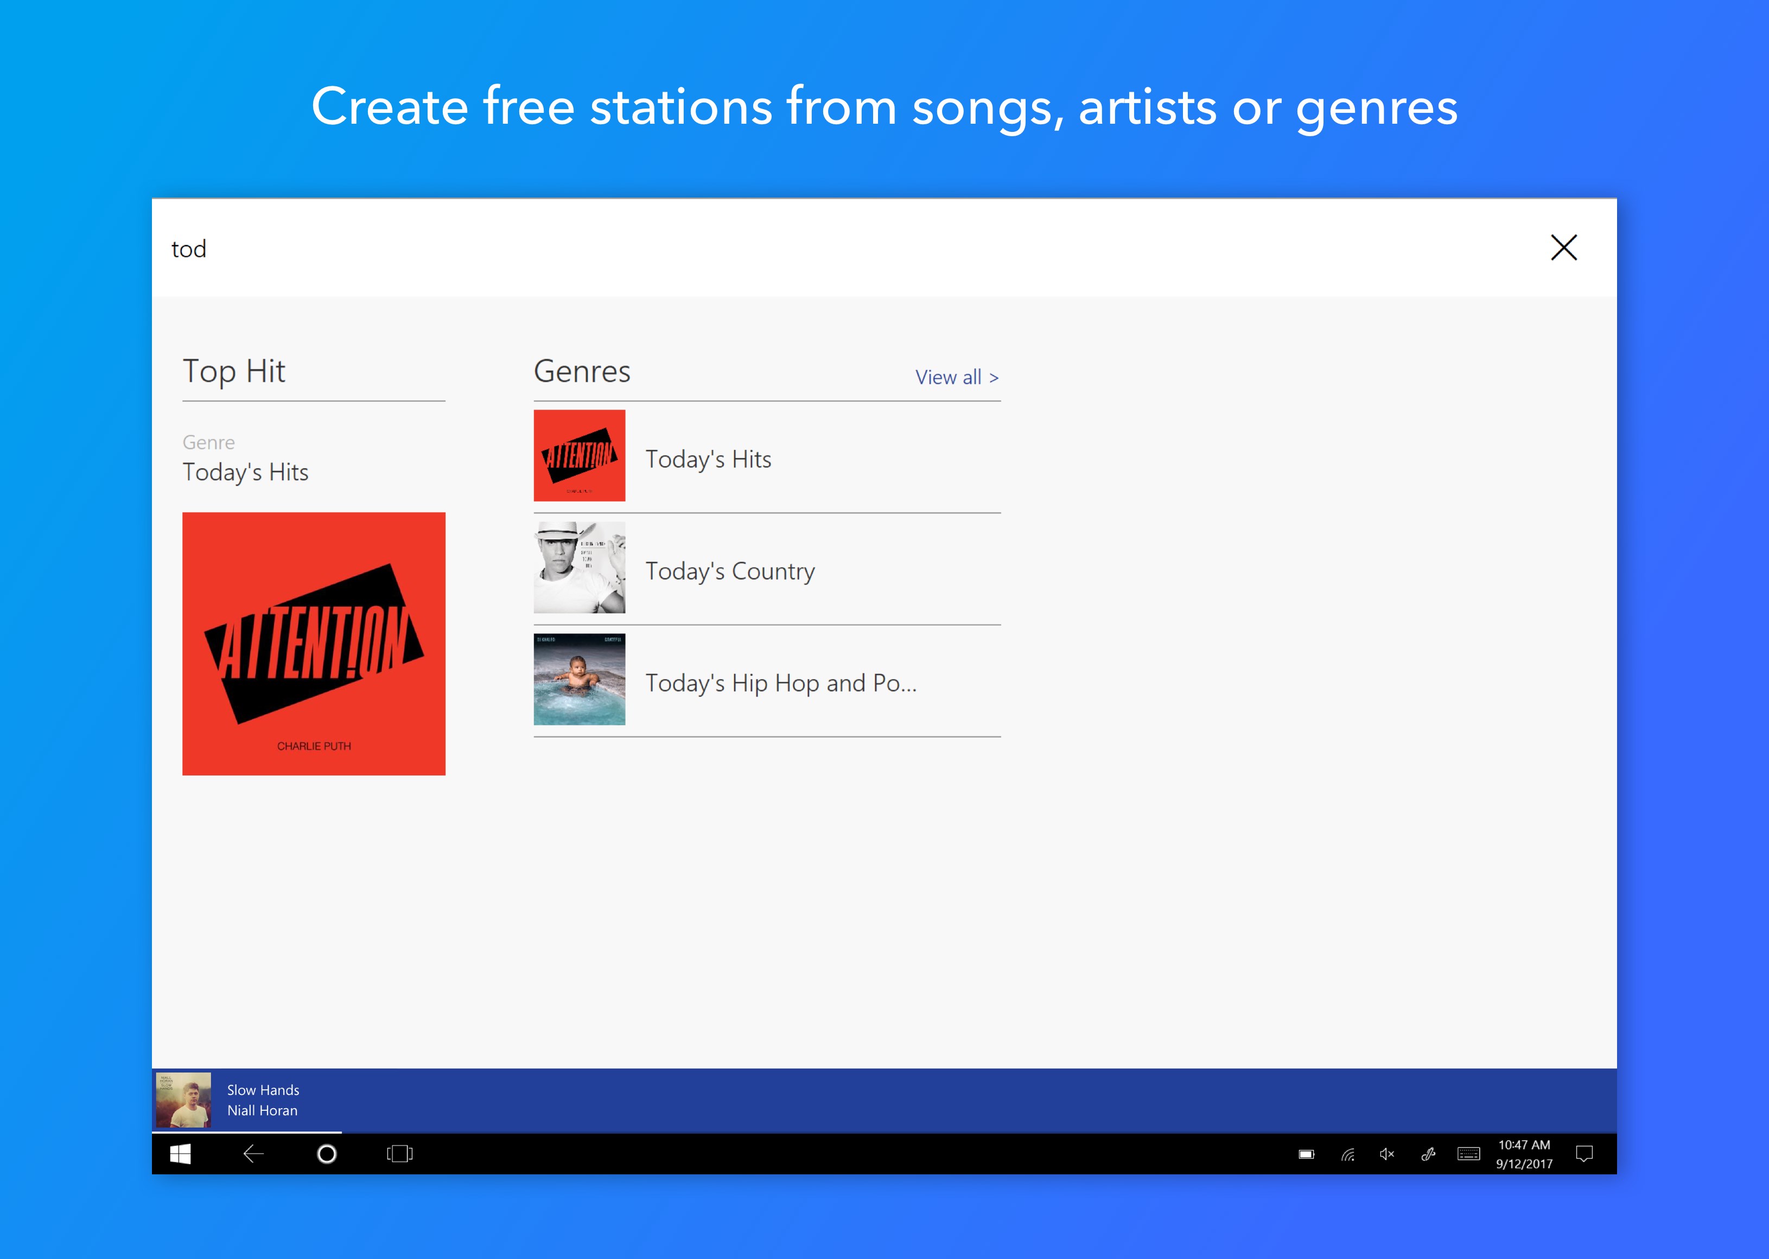Click the muted volume icon
Screen dimensions: 1769x1259
pos(1387,1154)
